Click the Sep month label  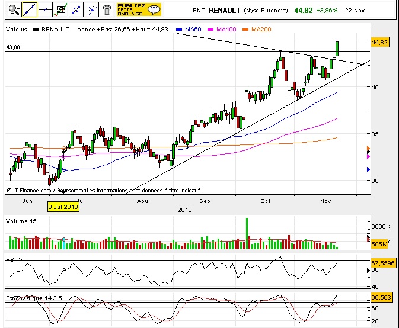pos(205,201)
